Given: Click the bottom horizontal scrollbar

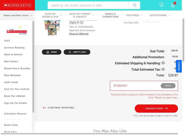Looking at the screenshot, I should 89,134.
